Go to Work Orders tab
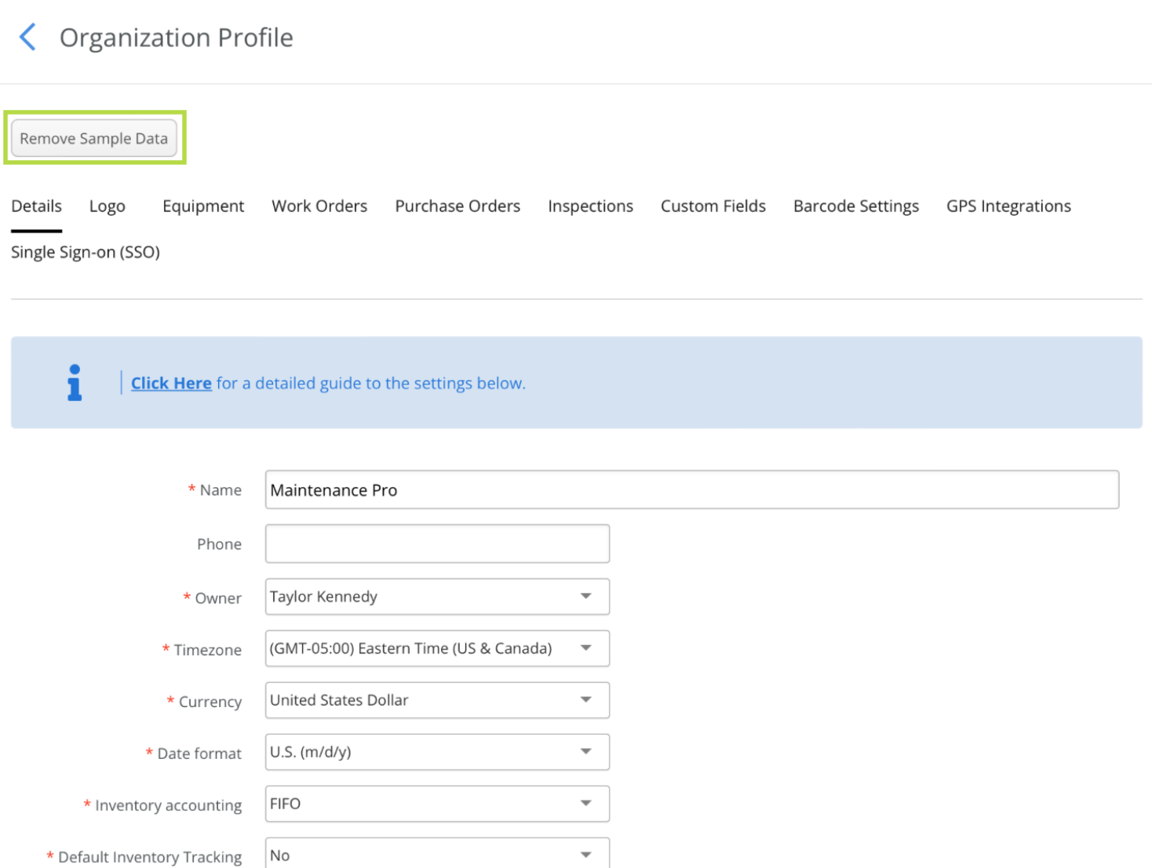The image size is (1152, 868). [319, 206]
